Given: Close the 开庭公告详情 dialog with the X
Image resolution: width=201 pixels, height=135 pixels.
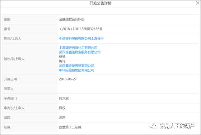Looking at the screenshot, I should point(197,3).
